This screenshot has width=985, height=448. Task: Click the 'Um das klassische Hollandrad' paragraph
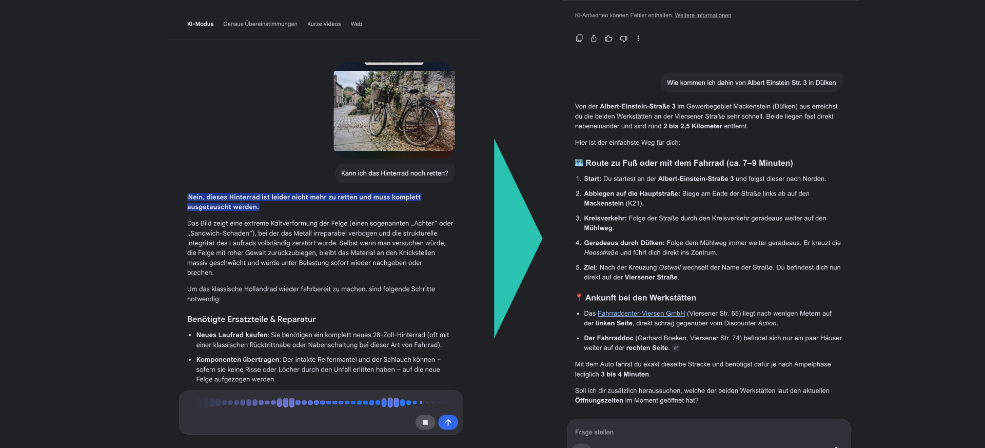click(311, 294)
